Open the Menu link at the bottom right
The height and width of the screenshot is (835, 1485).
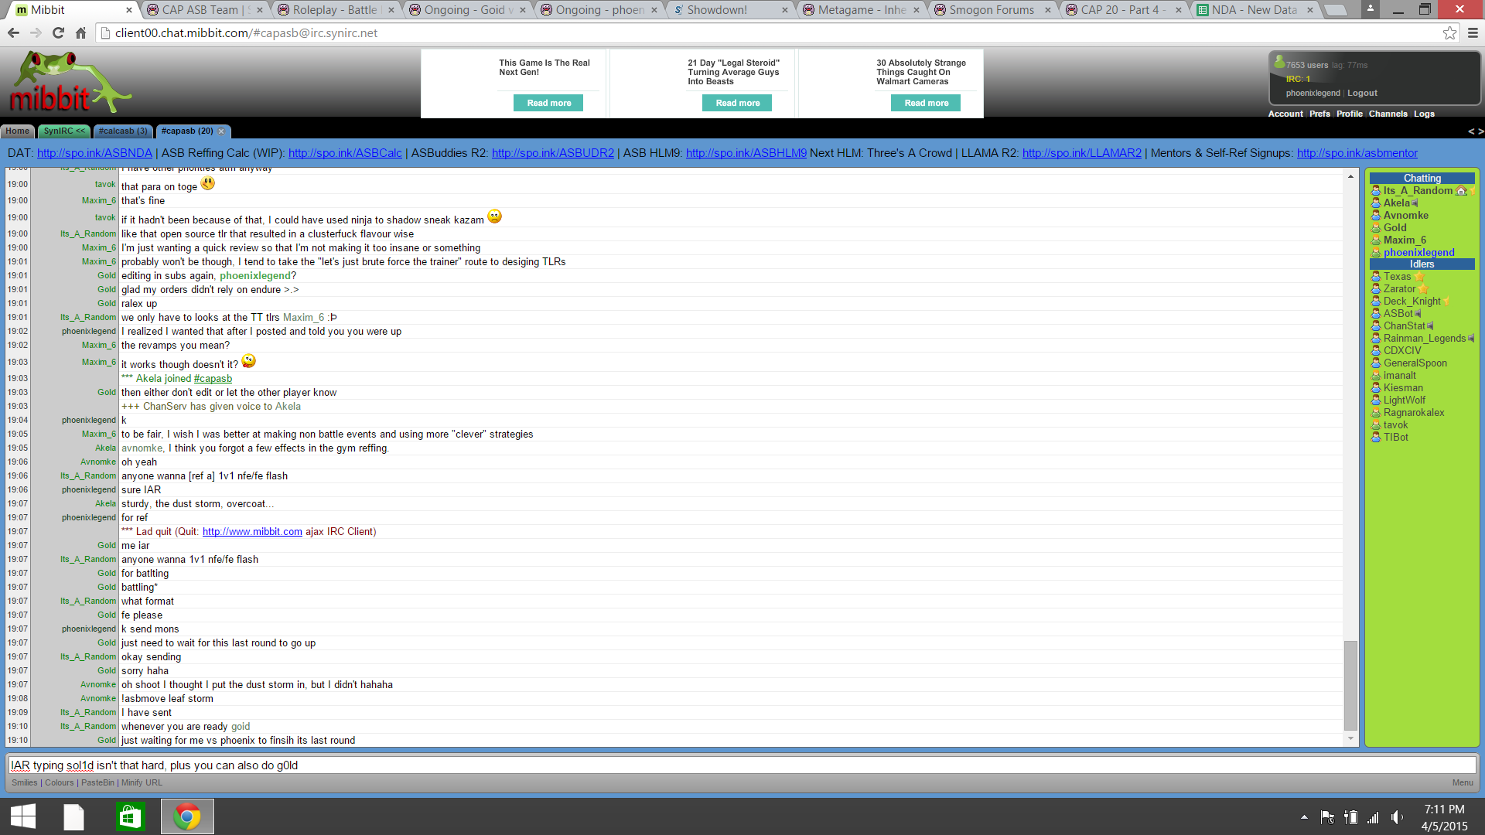[x=1462, y=782]
